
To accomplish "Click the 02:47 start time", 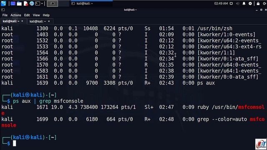I will 166,107.
